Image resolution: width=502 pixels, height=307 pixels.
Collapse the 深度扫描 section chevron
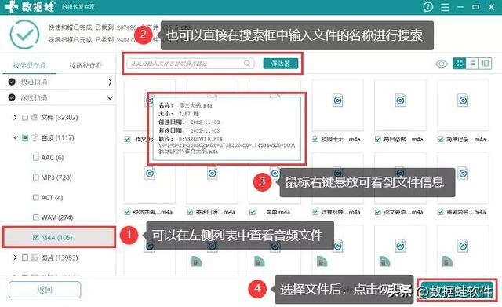(x=110, y=97)
